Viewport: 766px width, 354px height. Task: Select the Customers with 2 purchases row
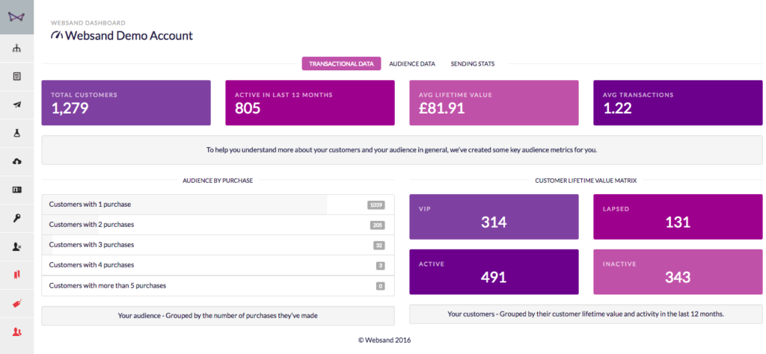[x=218, y=225]
